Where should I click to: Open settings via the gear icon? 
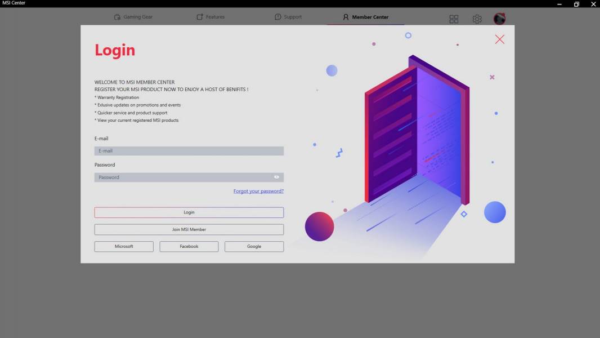pyautogui.click(x=477, y=19)
